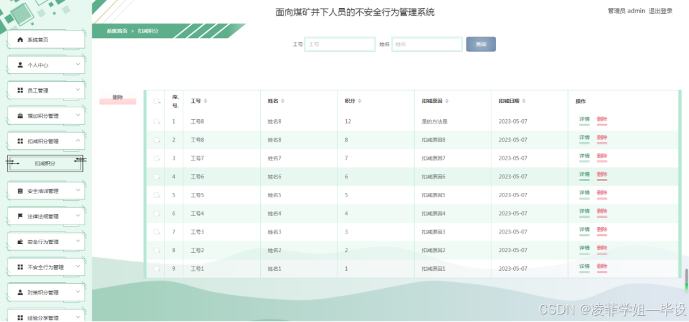Click 删除 on the 工号5 row

(602, 193)
